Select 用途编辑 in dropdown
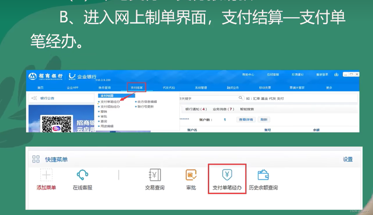 click(x=107, y=126)
